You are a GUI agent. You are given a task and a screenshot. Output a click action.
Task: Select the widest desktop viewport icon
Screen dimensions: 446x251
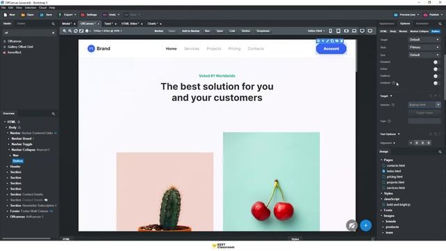pyautogui.click(x=370, y=31)
